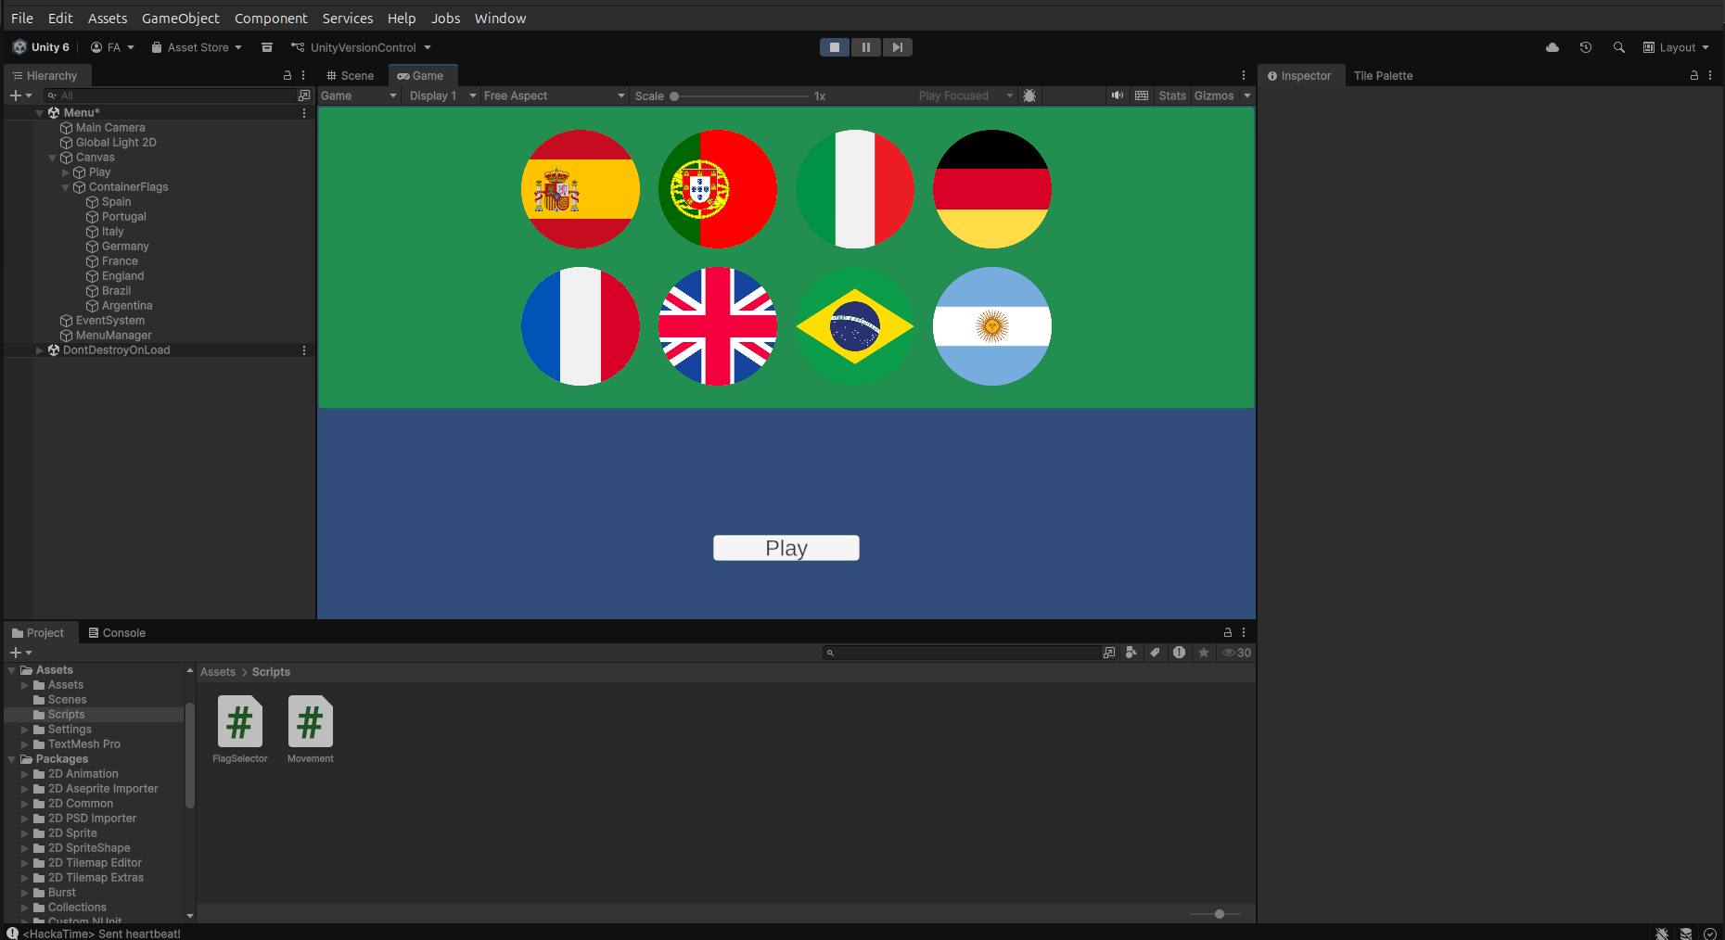Open the Free Aspect resolution dropdown

coord(554,95)
